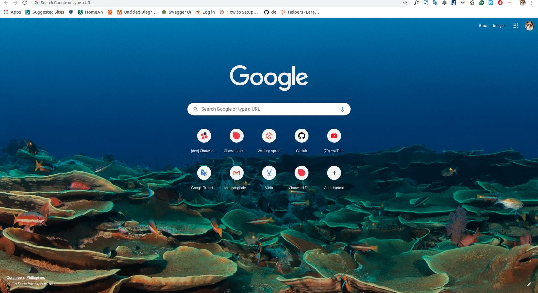
Task: Bookmark this tab with the star icon
Action: pyautogui.click(x=405, y=3)
